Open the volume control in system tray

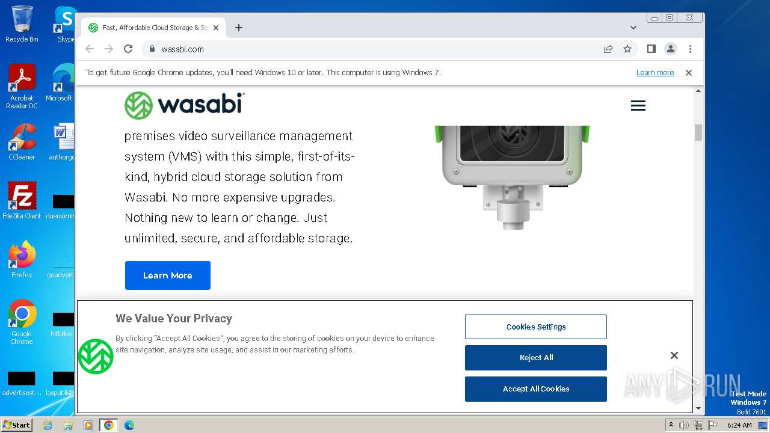tap(684, 425)
